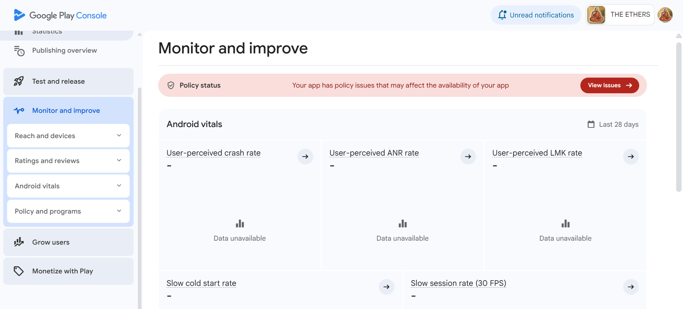Open Slow session rate arrow
This screenshot has width=683, height=309.
631,287
